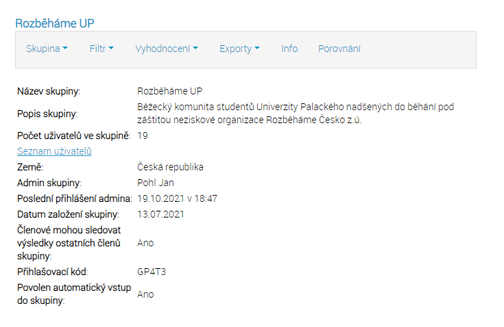
Task: Expand the Exporty menu
Action: pos(239,49)
